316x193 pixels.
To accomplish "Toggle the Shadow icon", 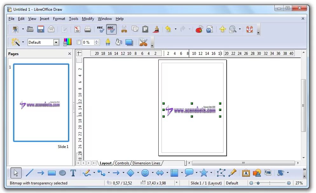I will click(x=129, y=42).
